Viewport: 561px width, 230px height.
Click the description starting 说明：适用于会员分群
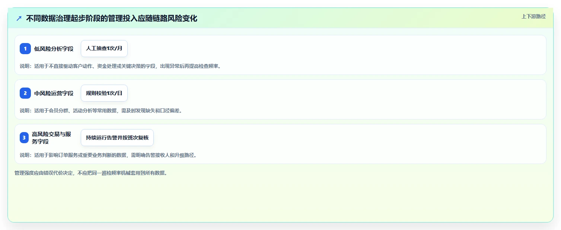101,111
